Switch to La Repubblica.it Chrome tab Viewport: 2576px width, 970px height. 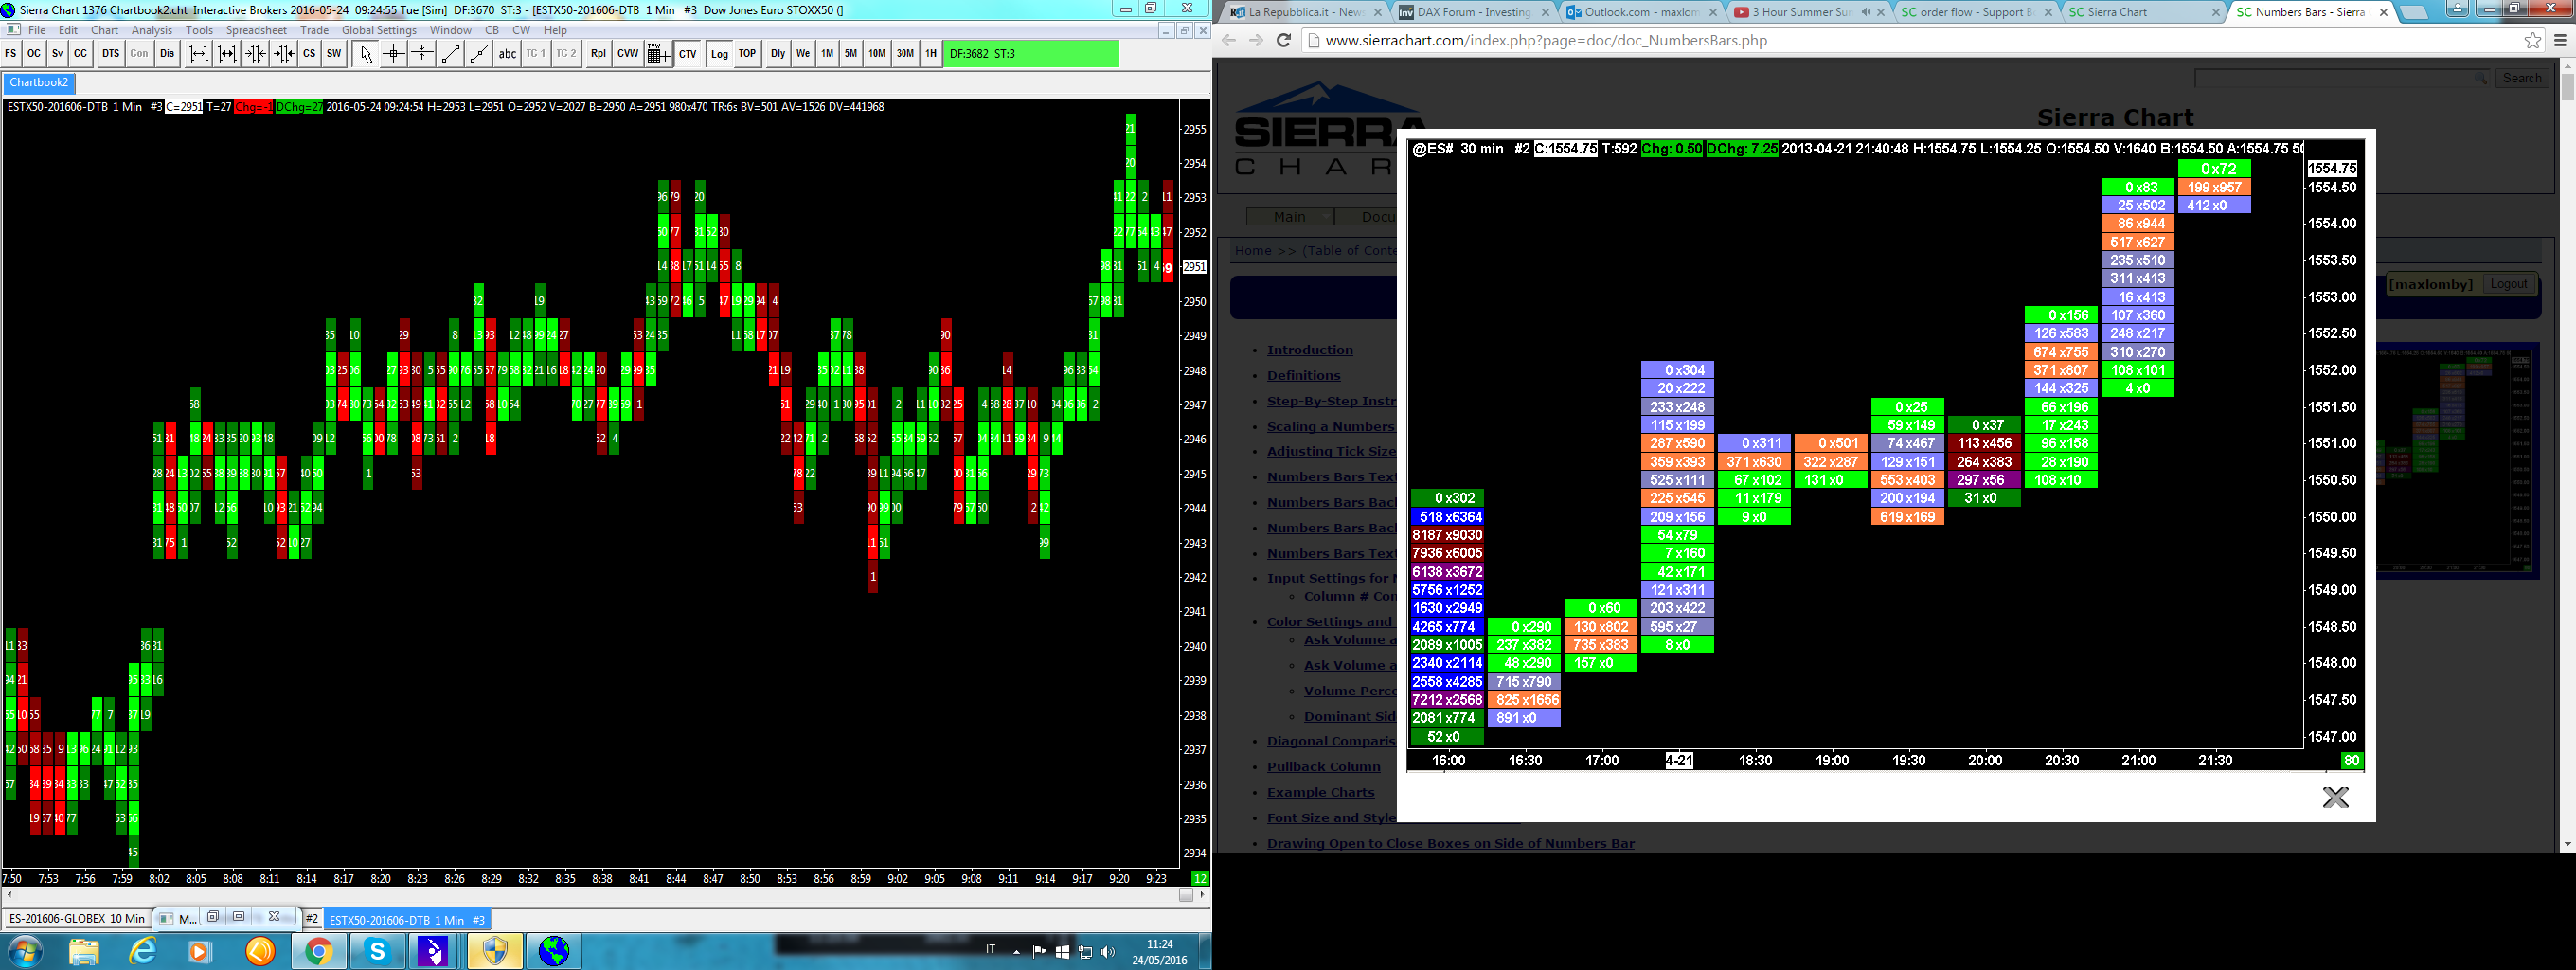(1306, 12)
